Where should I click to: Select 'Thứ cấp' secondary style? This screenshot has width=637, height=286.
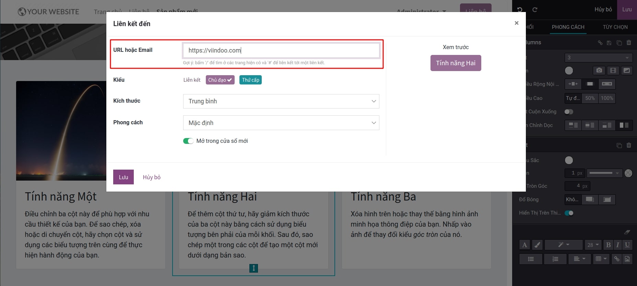tap(250, 80)
